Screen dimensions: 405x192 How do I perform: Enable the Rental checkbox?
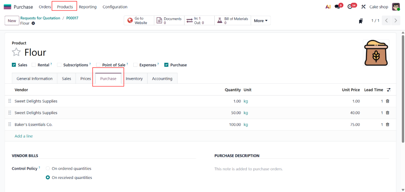point(34,65)
